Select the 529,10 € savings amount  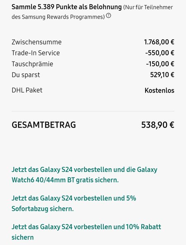click(x=162, y=75)
